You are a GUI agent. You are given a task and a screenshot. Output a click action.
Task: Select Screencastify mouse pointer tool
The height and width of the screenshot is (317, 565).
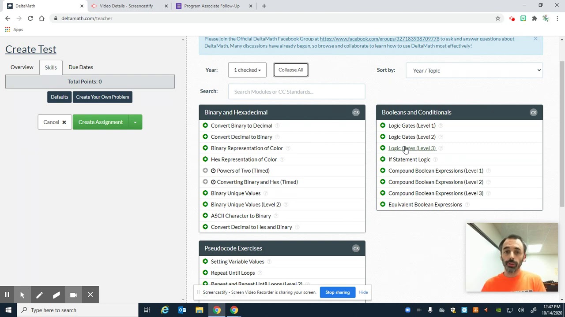22,295
